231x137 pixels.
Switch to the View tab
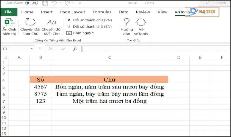[163, 12]
